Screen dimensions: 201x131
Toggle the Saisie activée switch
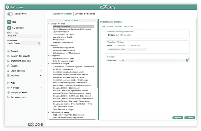tap(10, 14)
